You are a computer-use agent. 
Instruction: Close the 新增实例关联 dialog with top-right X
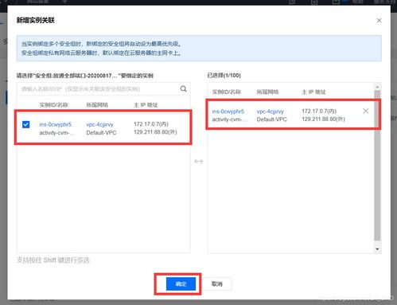pyautogui.click(x=379, y=21)
